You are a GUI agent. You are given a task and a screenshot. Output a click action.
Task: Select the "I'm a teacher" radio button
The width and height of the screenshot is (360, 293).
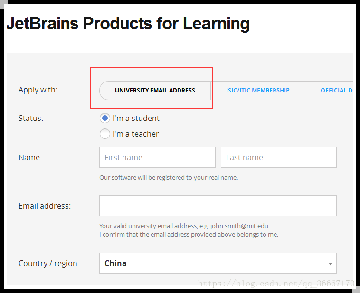tap(105, 134)
